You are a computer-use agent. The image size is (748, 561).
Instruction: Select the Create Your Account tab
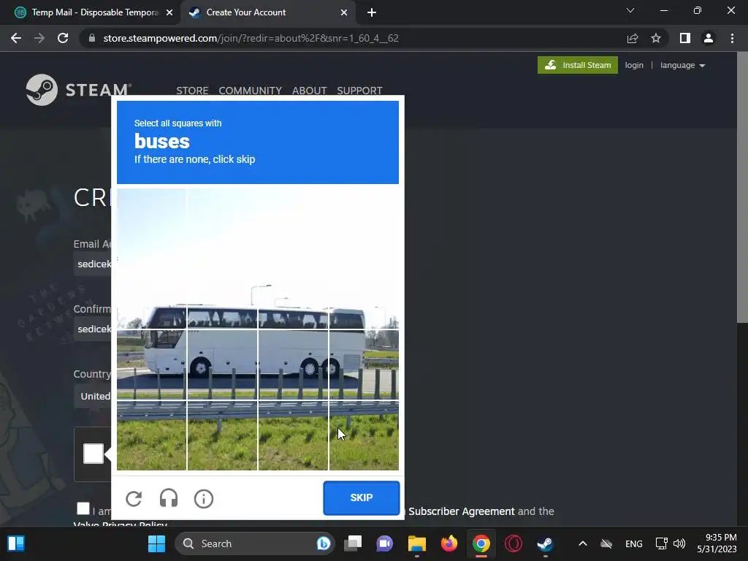tap(267, 12)
